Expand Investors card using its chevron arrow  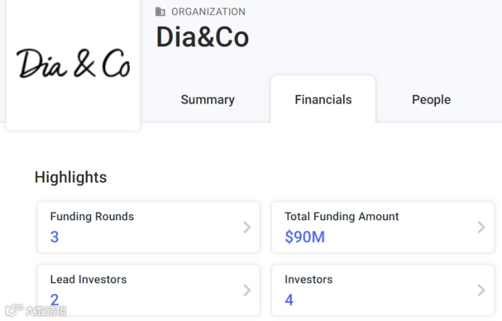481,290
